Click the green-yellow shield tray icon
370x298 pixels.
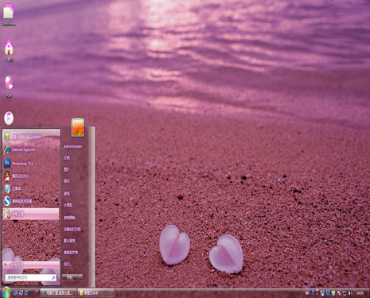tap(333, 292)
